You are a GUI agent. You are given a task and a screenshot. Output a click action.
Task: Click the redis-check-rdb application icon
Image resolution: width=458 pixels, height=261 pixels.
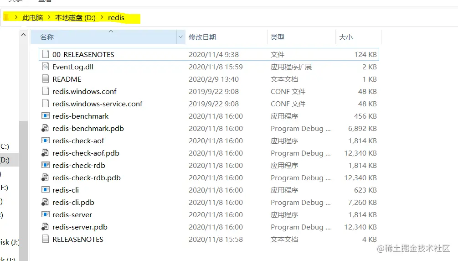(45, 165)
